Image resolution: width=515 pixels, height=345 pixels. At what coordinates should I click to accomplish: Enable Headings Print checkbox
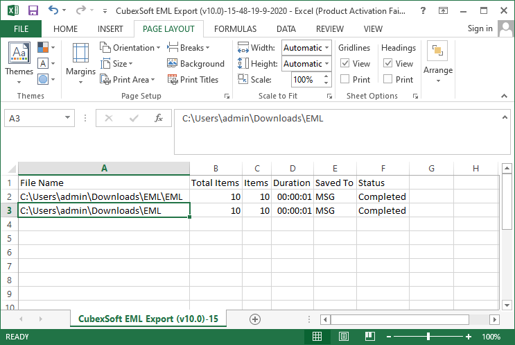(388, 80)
